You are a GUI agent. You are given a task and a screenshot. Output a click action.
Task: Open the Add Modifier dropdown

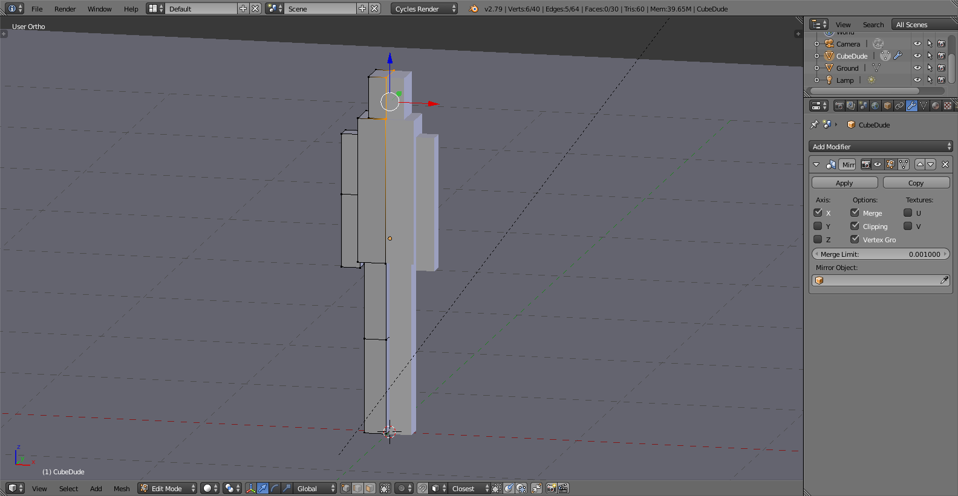(x=881, y=146)
